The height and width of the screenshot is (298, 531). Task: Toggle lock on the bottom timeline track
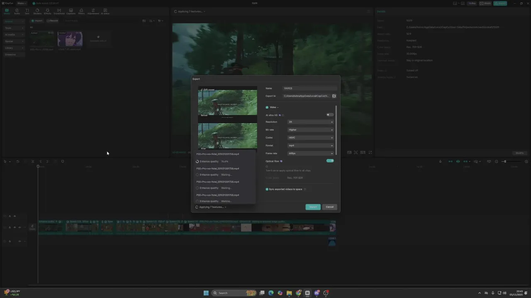point(10,241)
